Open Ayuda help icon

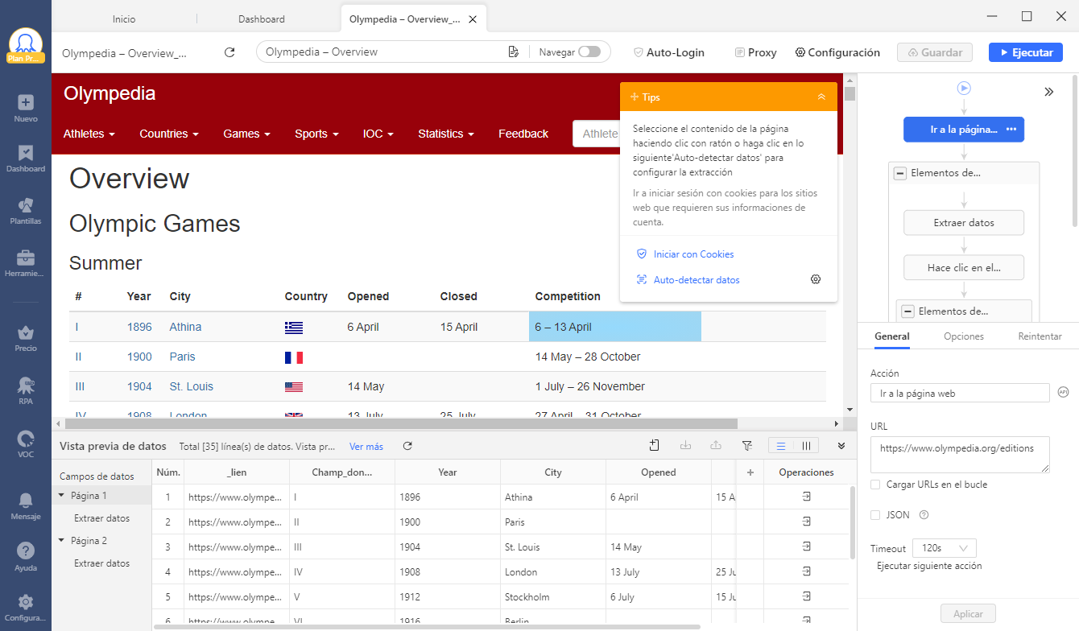(x=26, y=551)
